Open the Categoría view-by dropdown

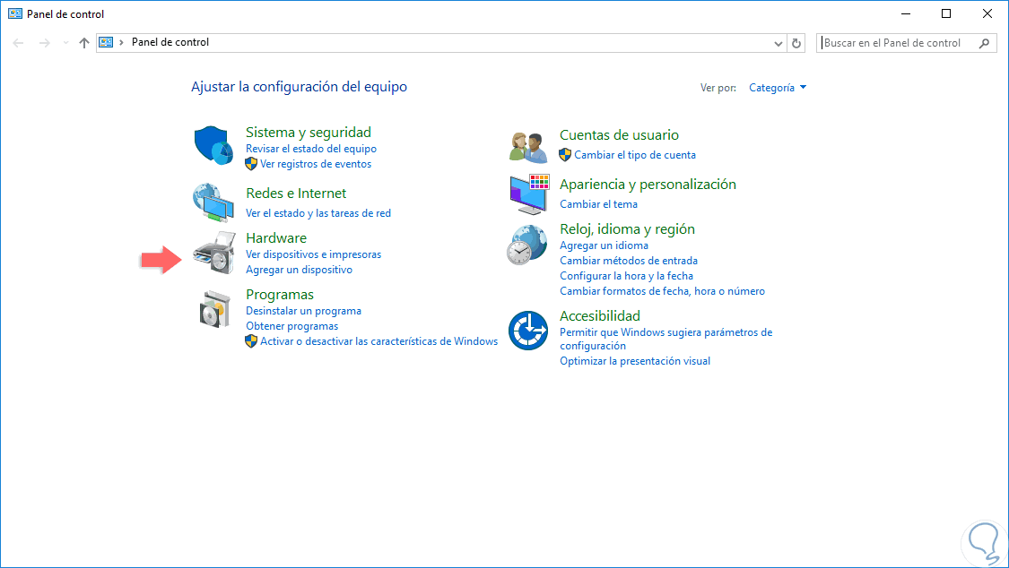coord(778,88)
